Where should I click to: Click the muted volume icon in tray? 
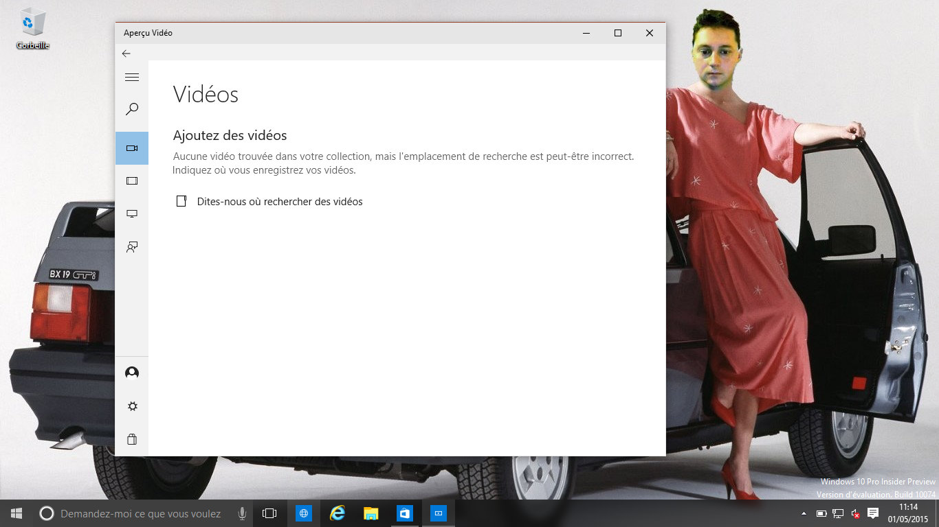tap(855, 513)
